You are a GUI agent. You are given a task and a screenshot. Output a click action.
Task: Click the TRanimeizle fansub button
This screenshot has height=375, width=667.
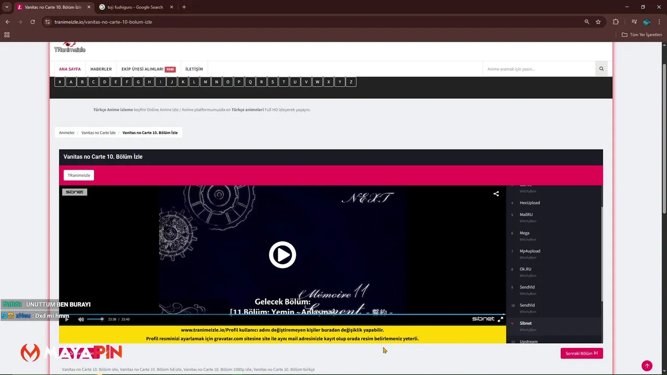(79, 175)
